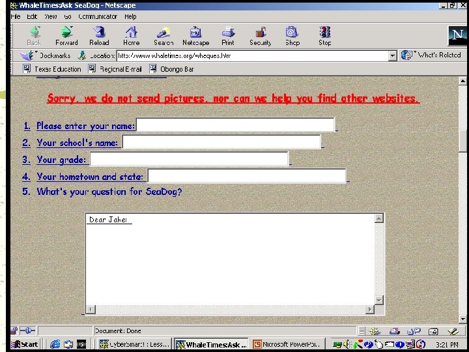Switch to Microsoft PowerPoint taskbar button
The height and width of the screenshot is (352, 469).
click(289, 345)
